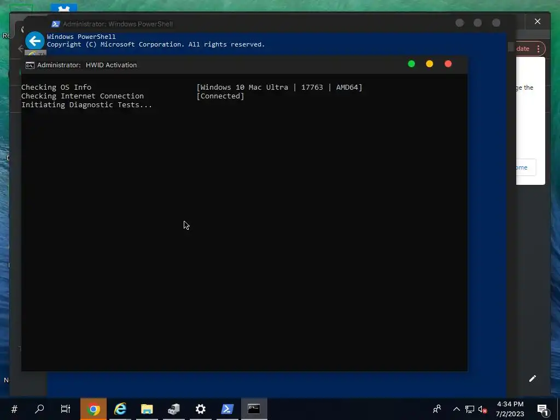The height and width of the screenshot is (420, 560).
Task: Click the 'Administrator: Windows PowerShell' title text
Action: point(118,24)
